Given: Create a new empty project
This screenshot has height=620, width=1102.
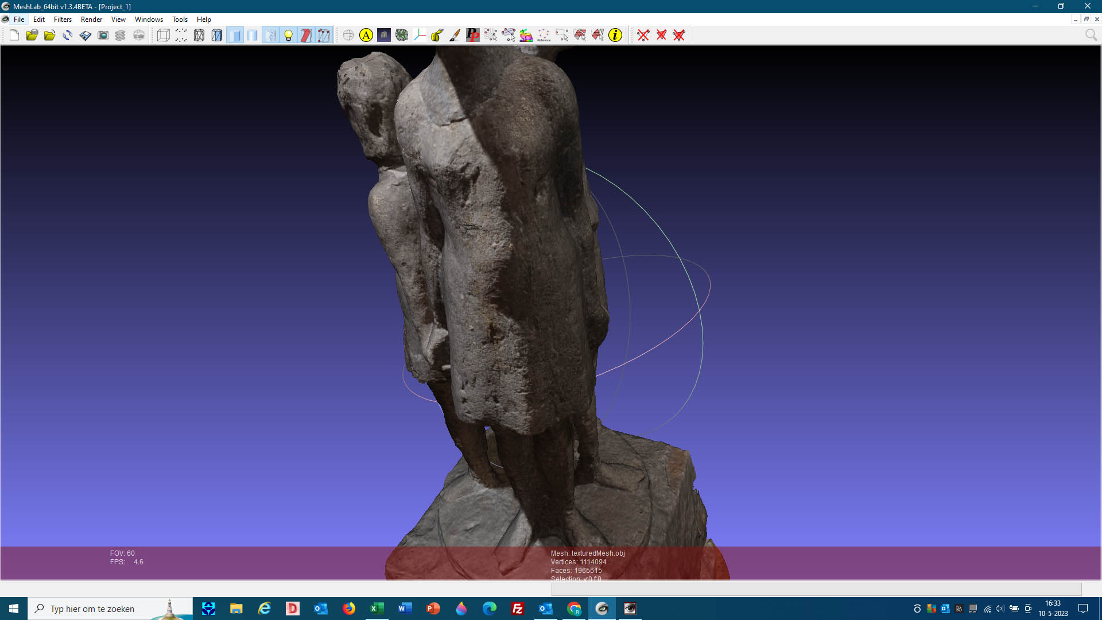Looking at the screenshot, I should 14,36.
